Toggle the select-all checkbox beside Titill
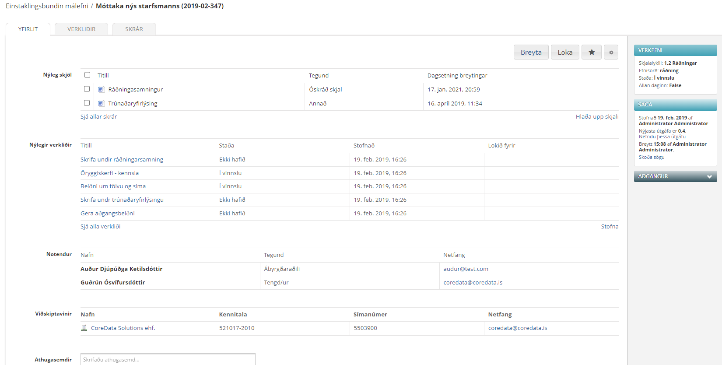722x365 pixels. click(87, 75)
